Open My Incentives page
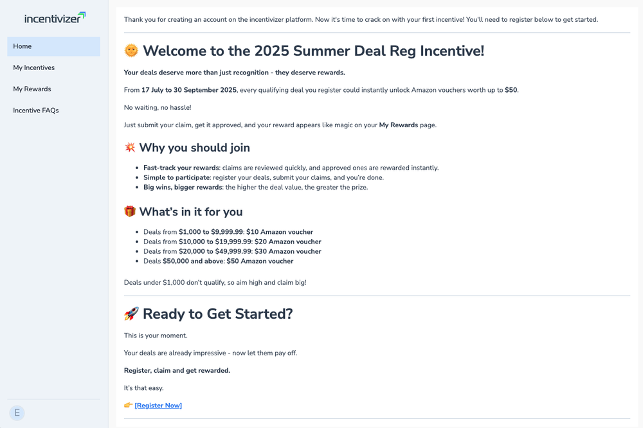The width and height of the screenshot is (643, 428). tap(34, 67)
